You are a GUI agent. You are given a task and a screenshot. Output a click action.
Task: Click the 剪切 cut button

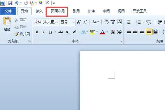[21, 20]
